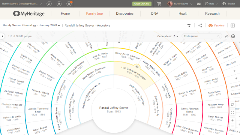This screenshot has height=135, width=240.
Task: Switch to List view icon
Action: [x=233, y=25]
